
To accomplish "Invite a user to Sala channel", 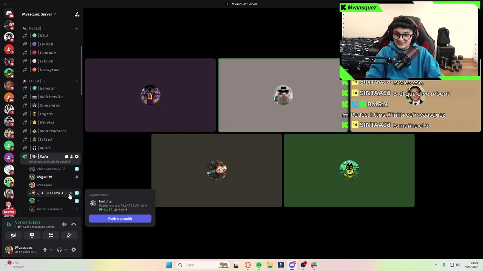I will 71,157.
